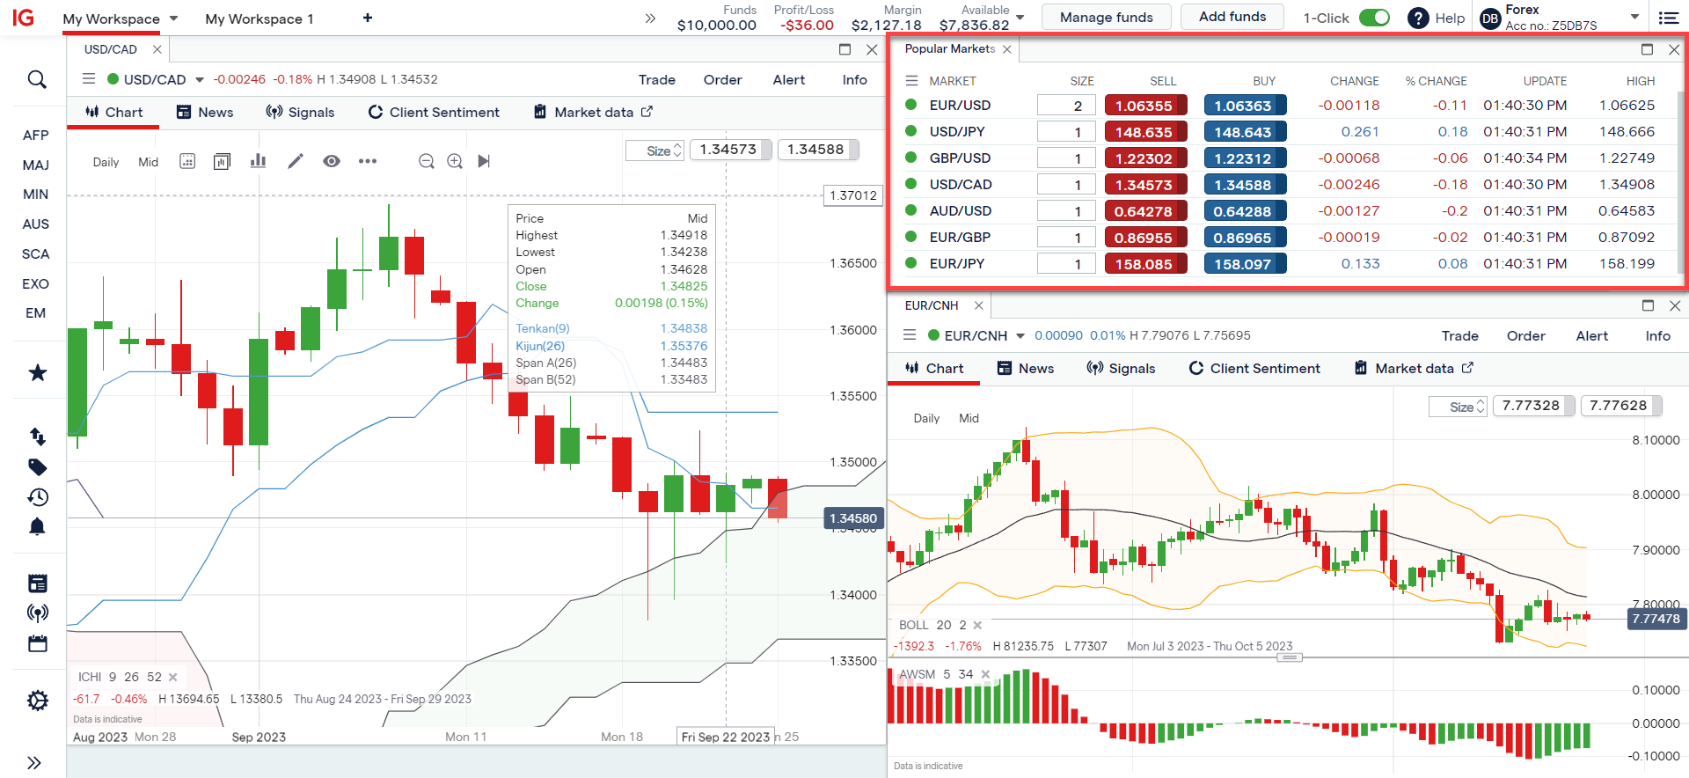
Task: Select the pencil drawing tool on USD/CAD chart
Action: [x=296, y=161]
